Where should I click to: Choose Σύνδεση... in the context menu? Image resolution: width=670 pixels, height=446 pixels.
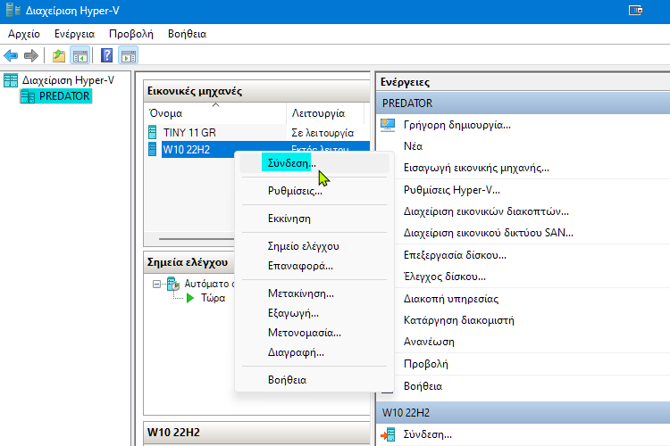coord(314,163)
